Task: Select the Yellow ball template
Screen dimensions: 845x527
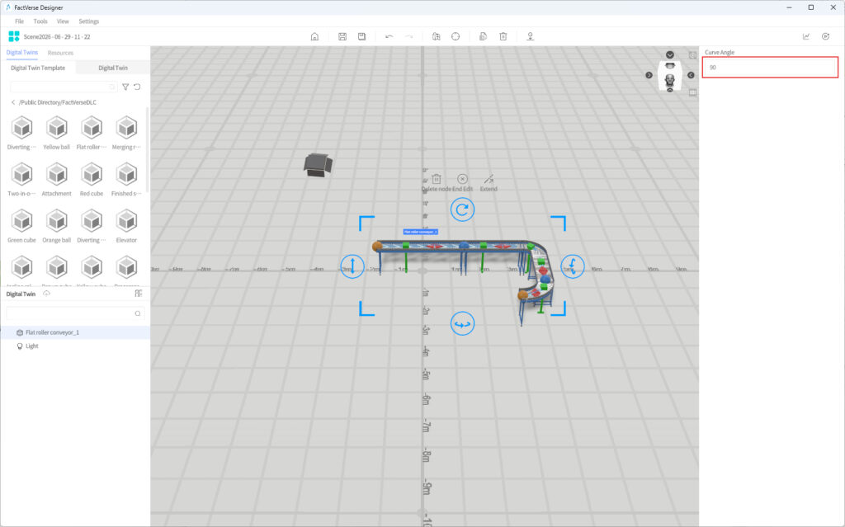Action: (x=57, y=133)
